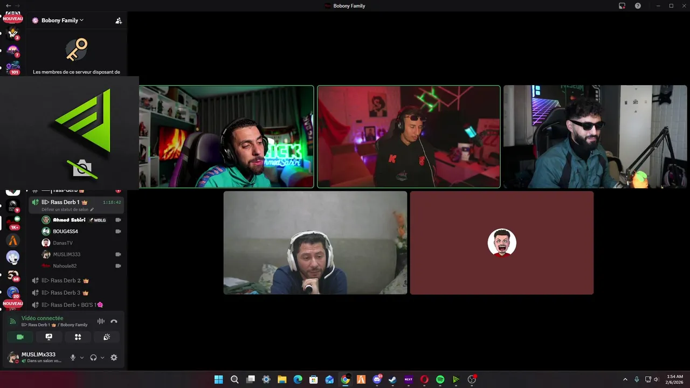Open the help question mark icon
Image resolution: width=690 pixels, height=388 pixels.
pyautogui.click(x=638, y=5)
